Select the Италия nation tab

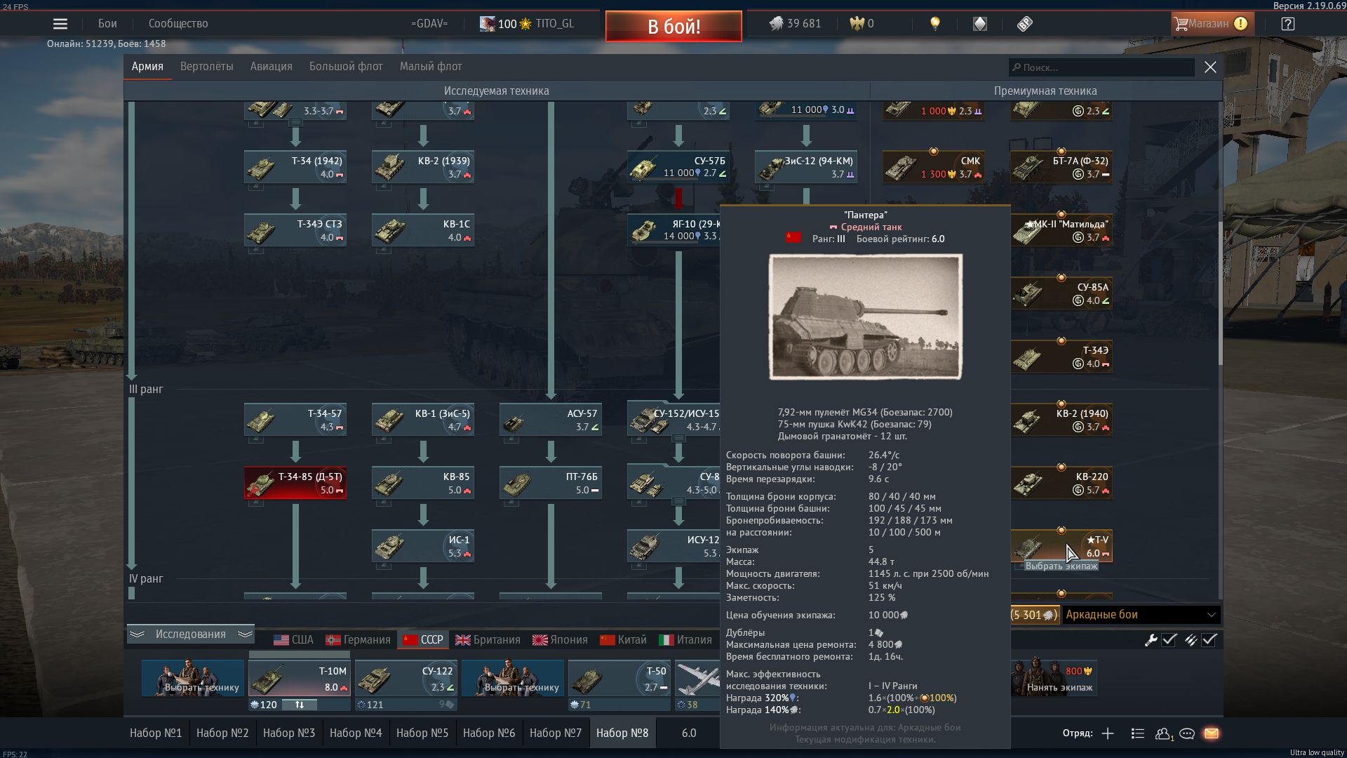[x=685, y=639]
